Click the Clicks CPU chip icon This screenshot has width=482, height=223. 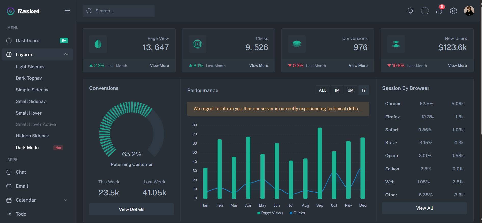click(197, 44)
